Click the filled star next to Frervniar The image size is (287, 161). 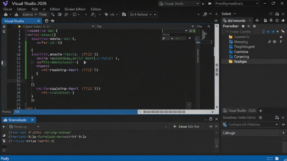pyautogui.click(x=243, y=26)
